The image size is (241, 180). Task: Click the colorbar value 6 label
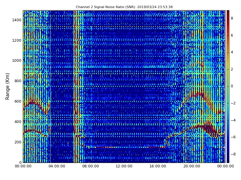coord(232,35)
